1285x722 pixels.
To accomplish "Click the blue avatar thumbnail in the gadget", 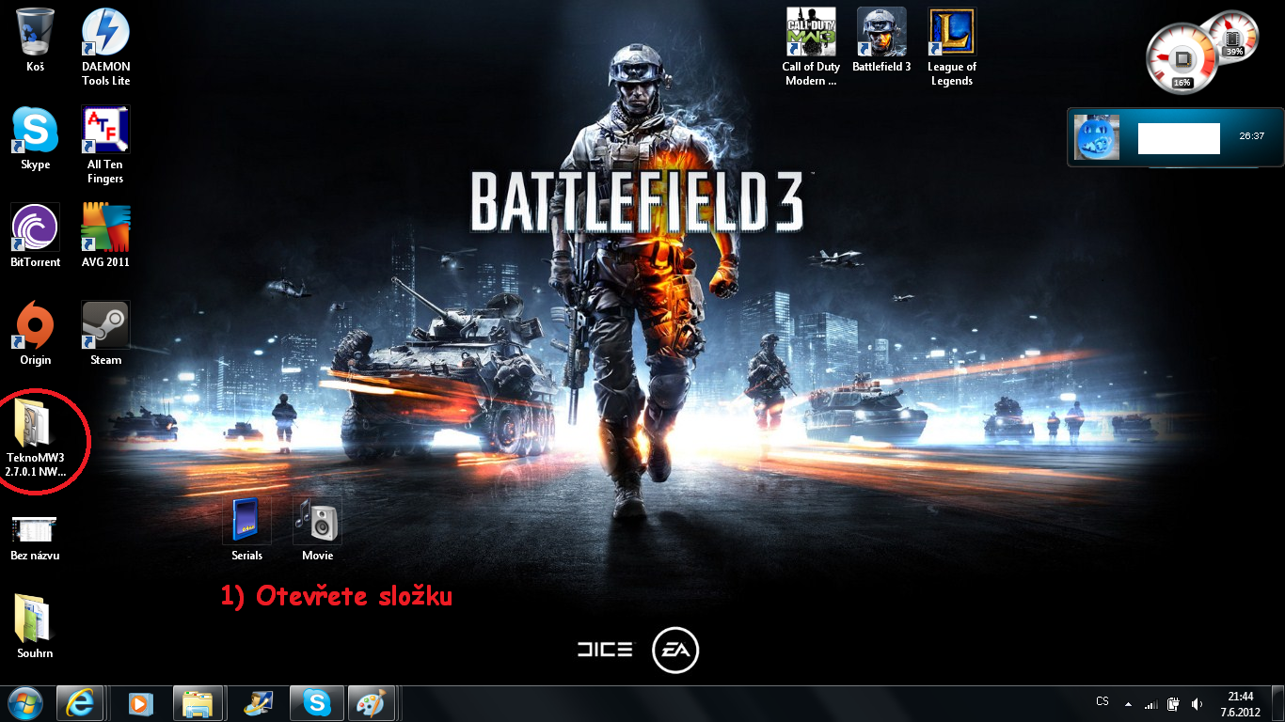I will [x=1097, y=137].
